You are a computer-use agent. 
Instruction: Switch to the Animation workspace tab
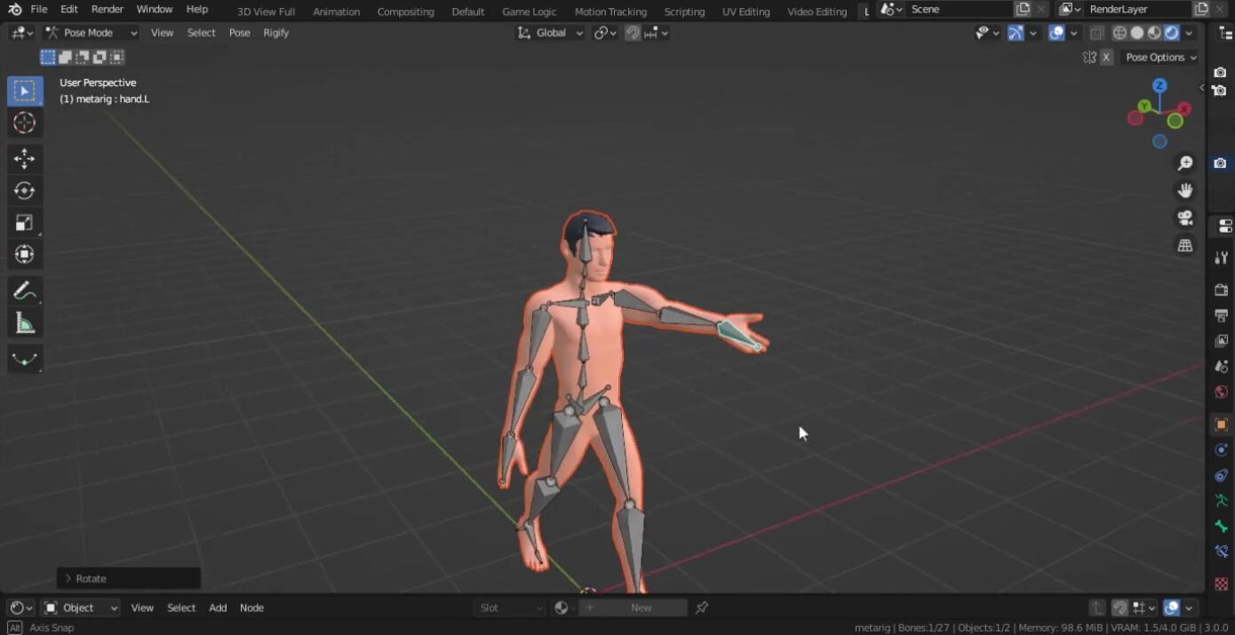coord(336,12)
